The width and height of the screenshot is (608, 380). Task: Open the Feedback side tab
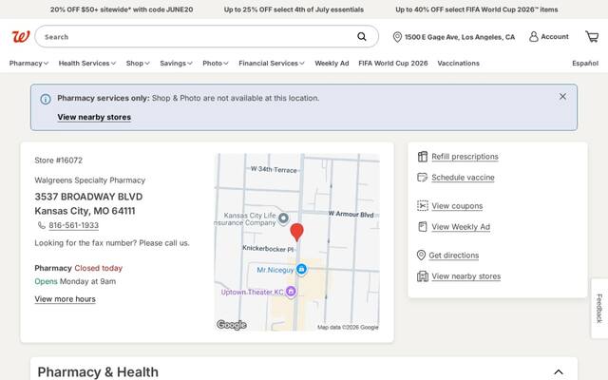[x=599, y=308]
